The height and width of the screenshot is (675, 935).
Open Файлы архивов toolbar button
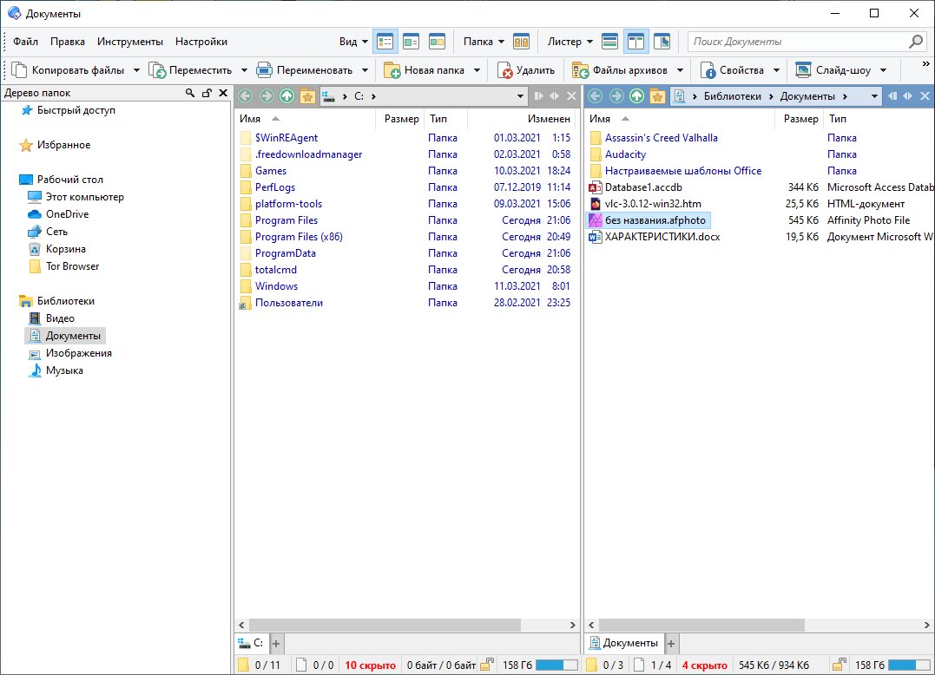[620, 70]
